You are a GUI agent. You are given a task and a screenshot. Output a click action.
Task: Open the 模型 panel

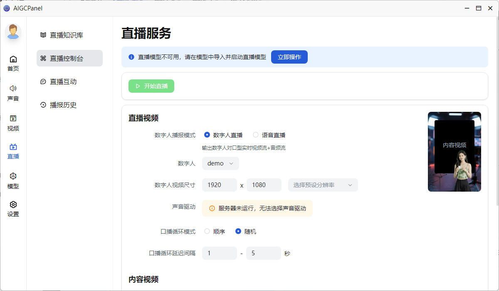13,178
